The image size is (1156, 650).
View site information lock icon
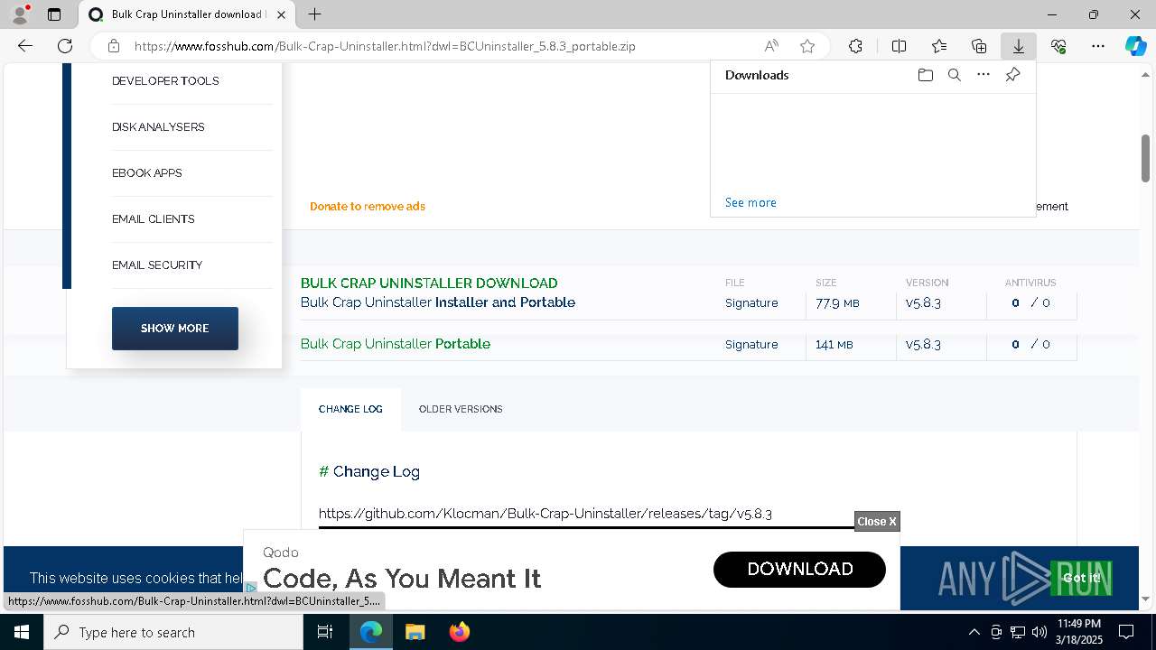[113, 46]
